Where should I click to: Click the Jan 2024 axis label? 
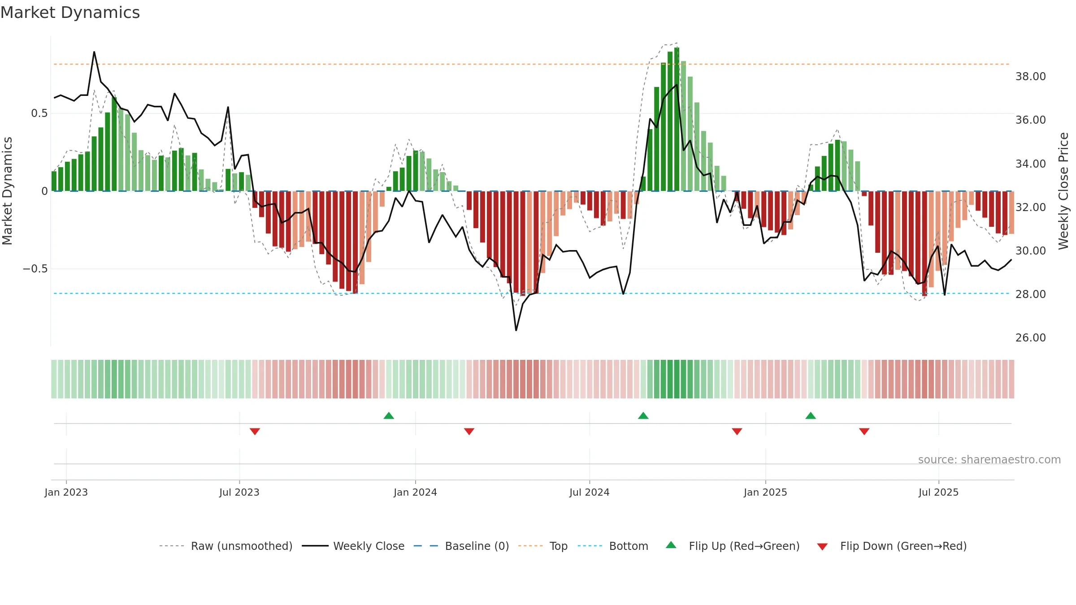click(416, 492)
